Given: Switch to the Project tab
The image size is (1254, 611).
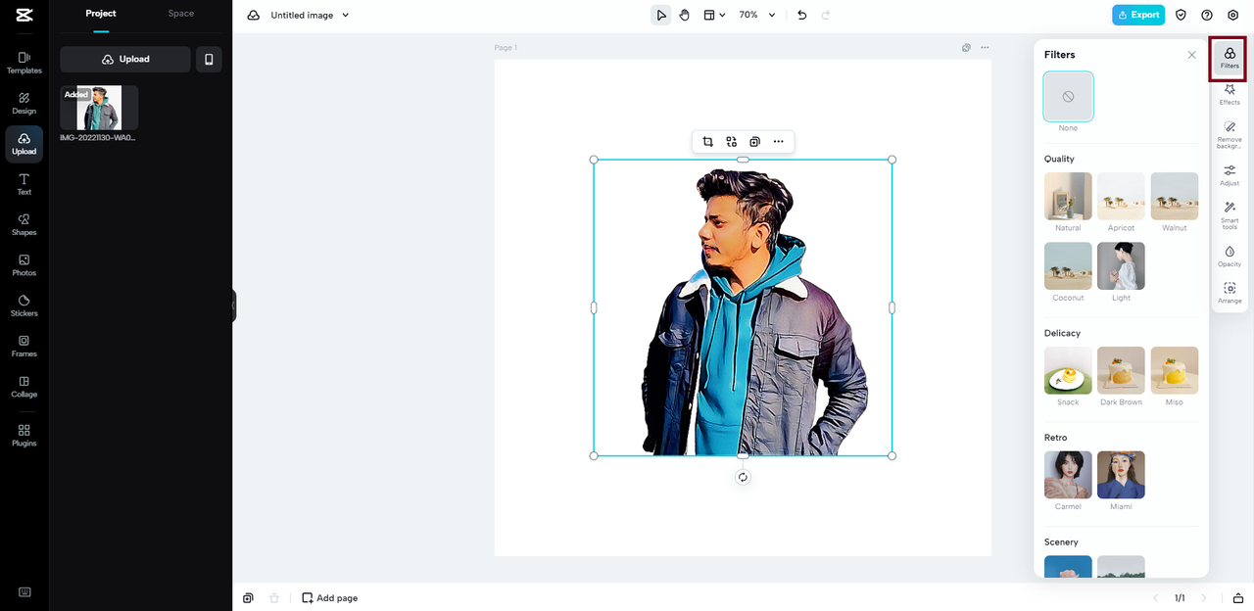Looking at the screenshot, I should point(101,14).
